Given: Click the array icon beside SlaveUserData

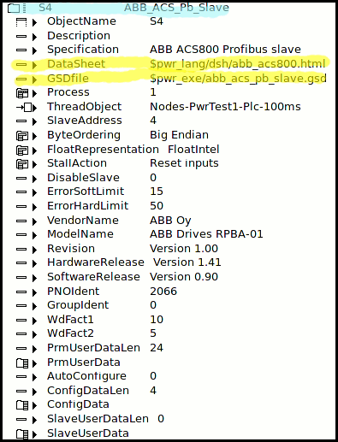Looking at the screenshot, I should [x=22, y=433].
